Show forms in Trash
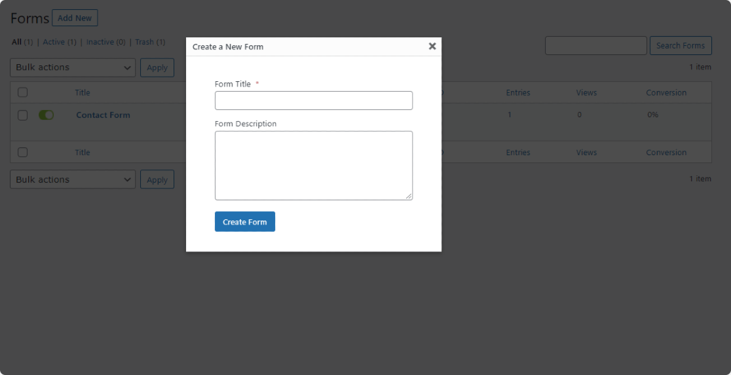The height and width of the screenshot is (375, 731). tap(144, 42)
